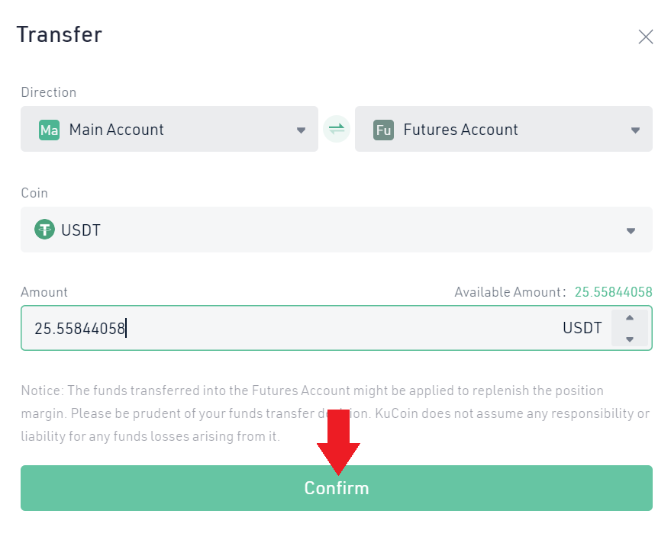671x543 pixels.
Task: Click the USDT unit label in amount box
Action: click(x=582, y=329)
